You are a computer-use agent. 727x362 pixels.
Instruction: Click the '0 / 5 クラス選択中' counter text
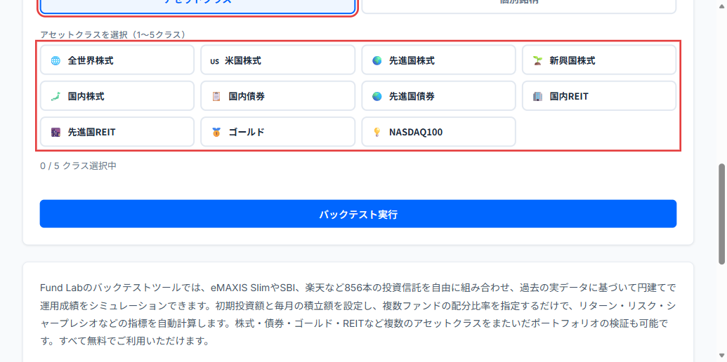coord(79,166)
